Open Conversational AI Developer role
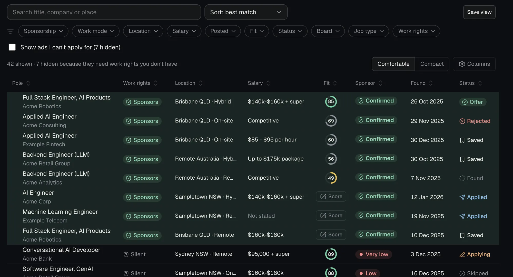The image size is (513, 277). tap(61, 250)
